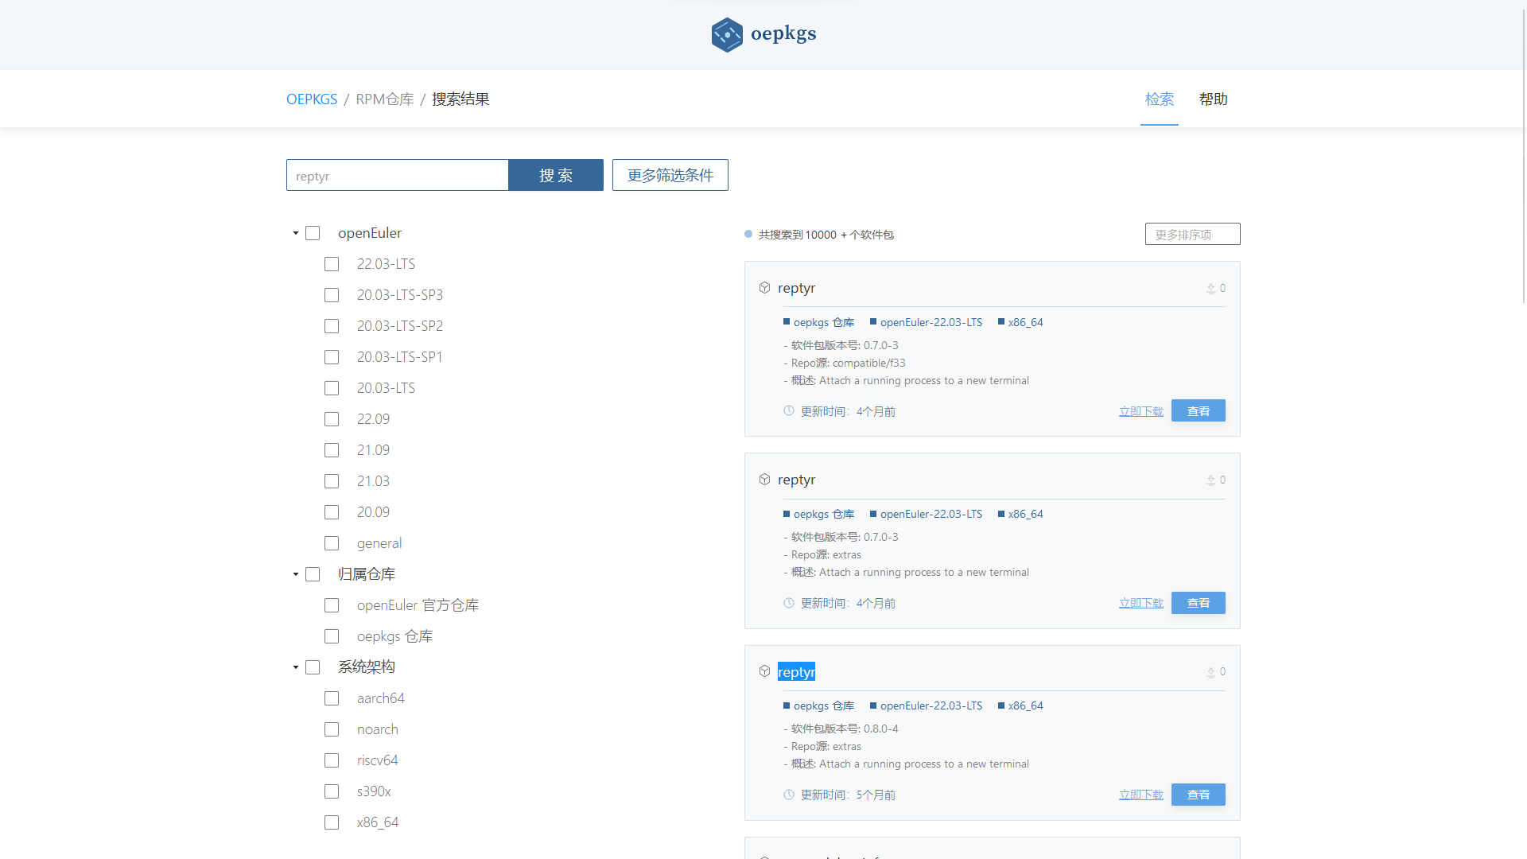Focus the reptyr search input field
The image size is (1527, 859).
point(397,176)
